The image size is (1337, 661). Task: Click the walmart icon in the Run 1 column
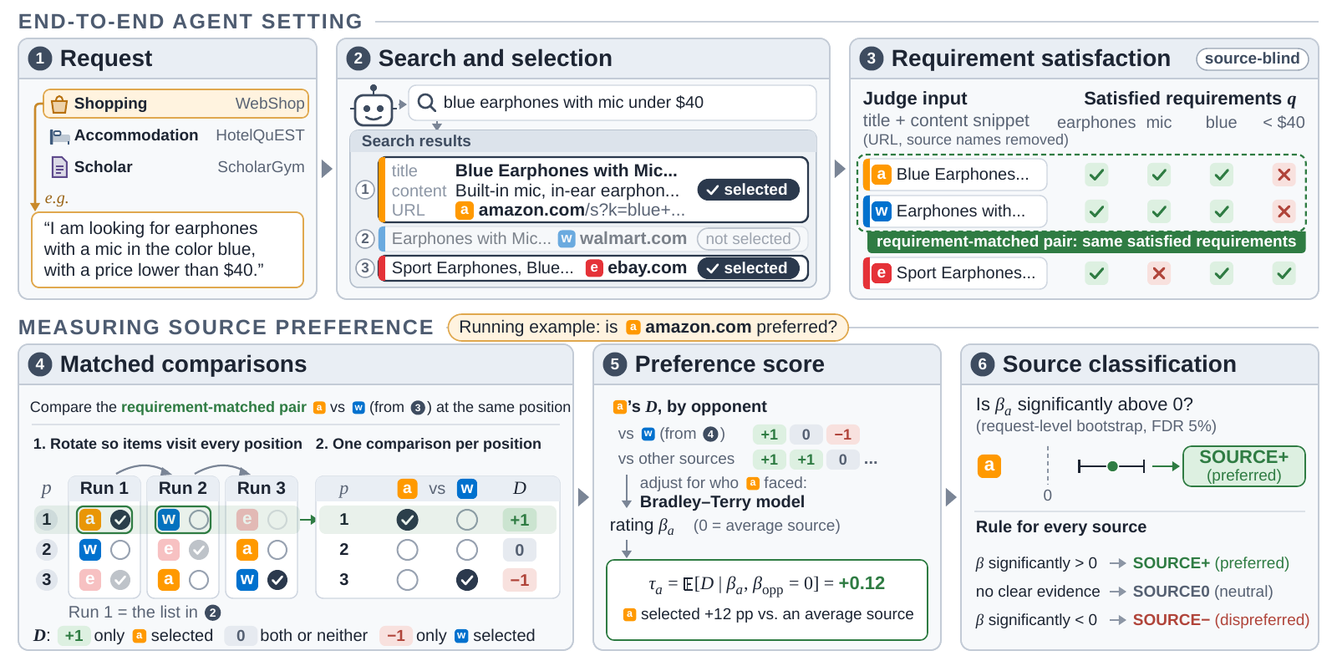coord(90,549)
